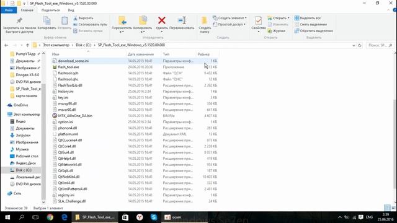Click Copy path (Скопировать путь) item

[x=90, y=25]
